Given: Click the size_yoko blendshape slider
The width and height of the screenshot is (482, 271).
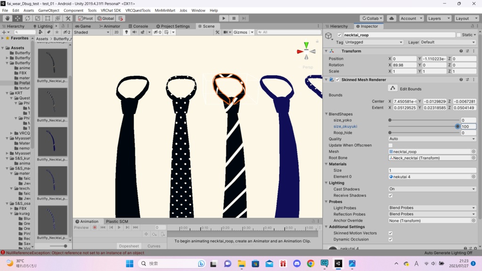Looking at the screenshot, I should [x=423, y=120].
